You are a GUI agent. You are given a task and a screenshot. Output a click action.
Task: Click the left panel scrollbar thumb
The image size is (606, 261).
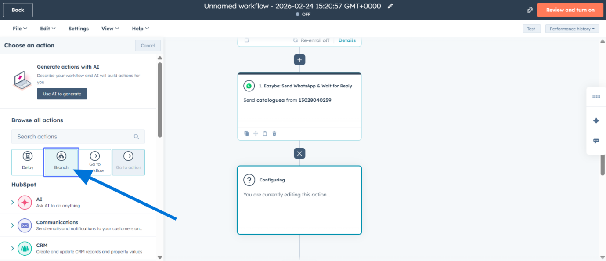coord(160,100)
